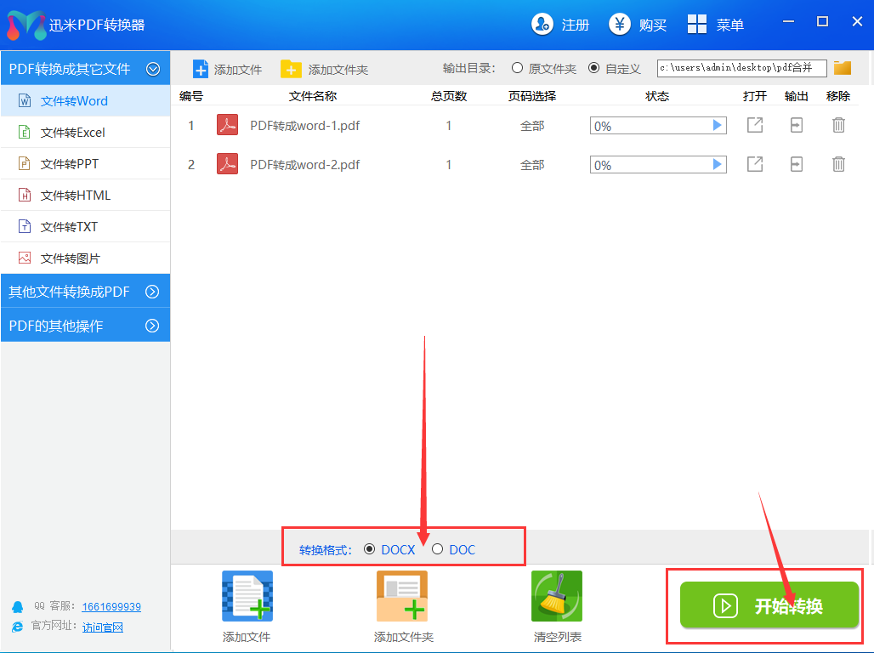Click the output directory path input field
This screenshot has width=874, height=653.
[x=740, y=67]
